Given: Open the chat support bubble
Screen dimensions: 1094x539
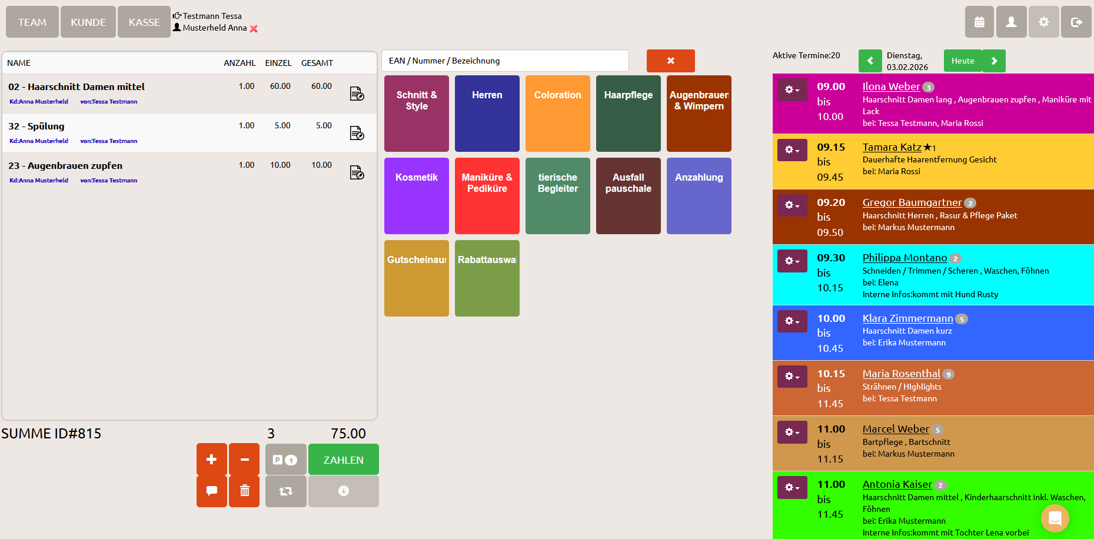Looking at the screenshot, I should pyautogui.click(x=1055, y=518).
